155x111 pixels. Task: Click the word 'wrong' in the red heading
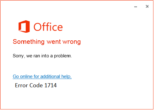coord(72,42)
